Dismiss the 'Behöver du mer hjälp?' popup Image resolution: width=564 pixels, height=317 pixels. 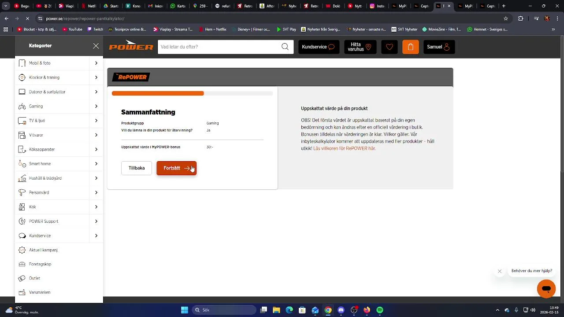coord(500,271)
